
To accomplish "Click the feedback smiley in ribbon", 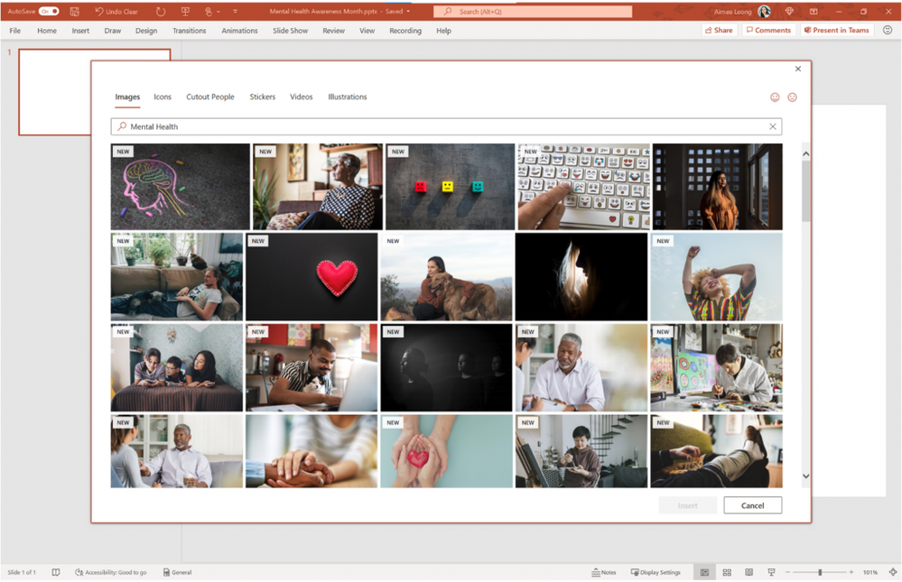I will coord(887,30).
